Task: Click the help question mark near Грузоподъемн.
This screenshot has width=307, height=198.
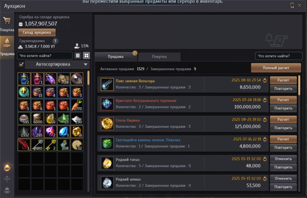Action: (55, 41)
